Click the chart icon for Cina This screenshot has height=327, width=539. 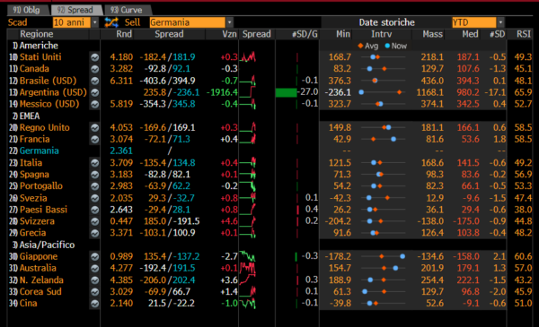[x=94, y=304]
